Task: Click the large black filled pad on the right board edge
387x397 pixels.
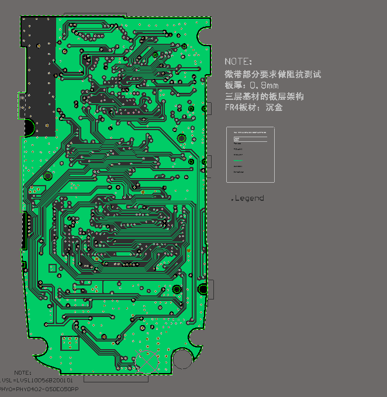Action: click(203, 289)
